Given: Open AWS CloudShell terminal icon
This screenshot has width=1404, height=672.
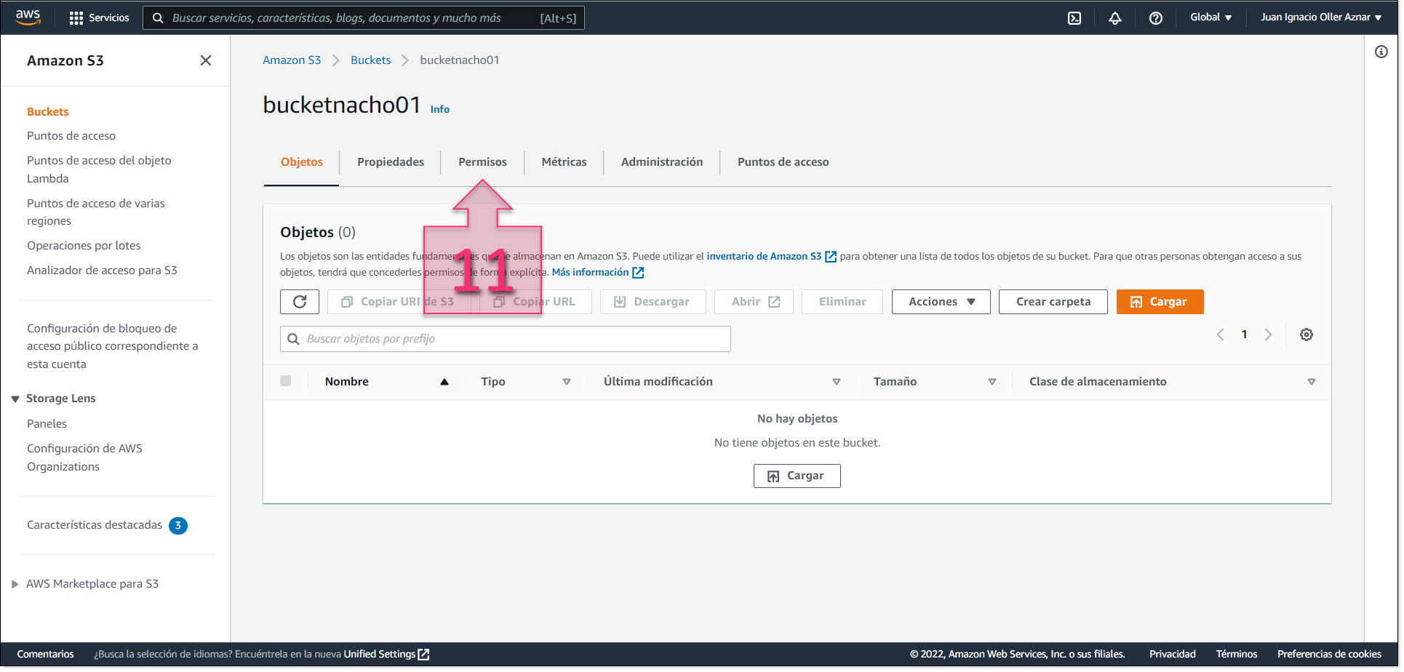Looking at the screenshot, I should [1074, 18].
